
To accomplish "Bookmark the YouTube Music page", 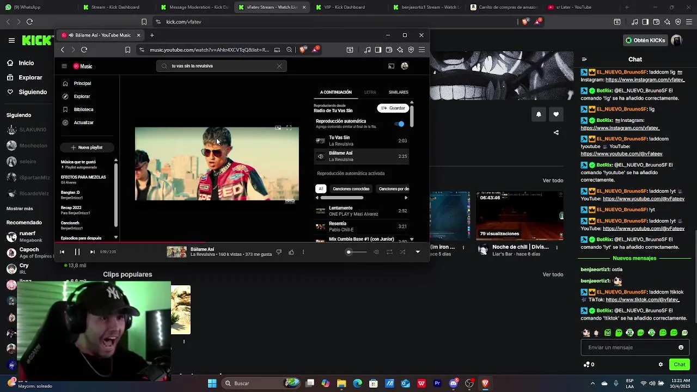I will click(x=127, y=50).
